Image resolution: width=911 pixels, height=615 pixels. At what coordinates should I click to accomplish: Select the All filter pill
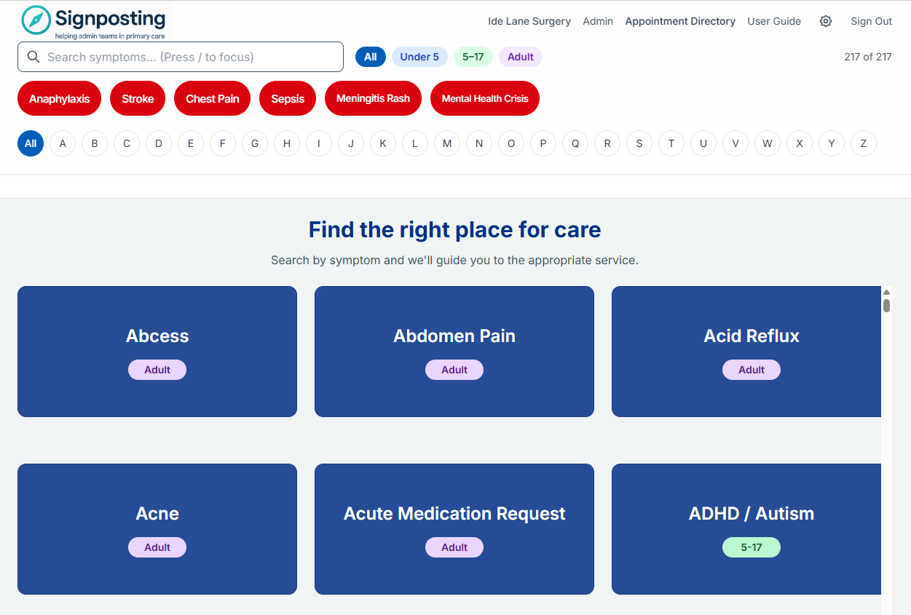point(370,56)
